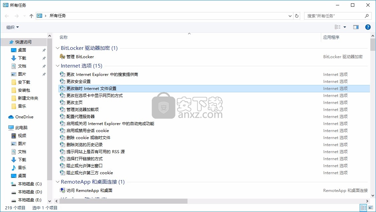Select 本地磁盘 (E:) in navigation pane
Viewport: 376px width, 212px height.
30,200
